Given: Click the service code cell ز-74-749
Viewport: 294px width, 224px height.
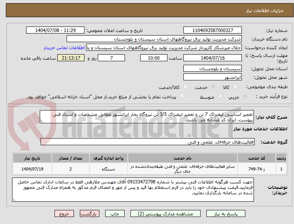Looking at the screenshot, I should pyautogui.click(x=257, y=169).
